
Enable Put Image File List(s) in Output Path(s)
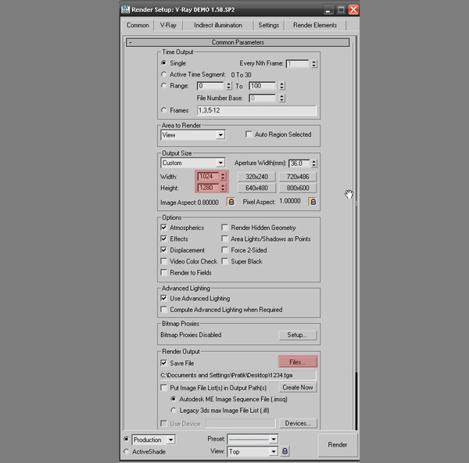[x=163, y=388]
